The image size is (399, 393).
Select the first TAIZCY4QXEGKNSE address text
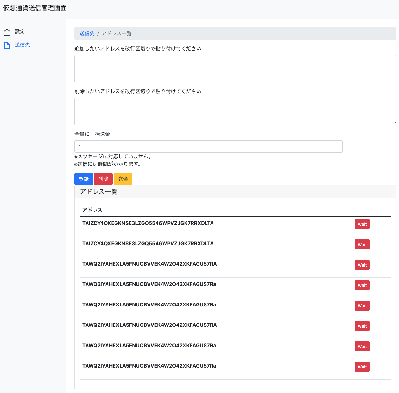(148, 223)
